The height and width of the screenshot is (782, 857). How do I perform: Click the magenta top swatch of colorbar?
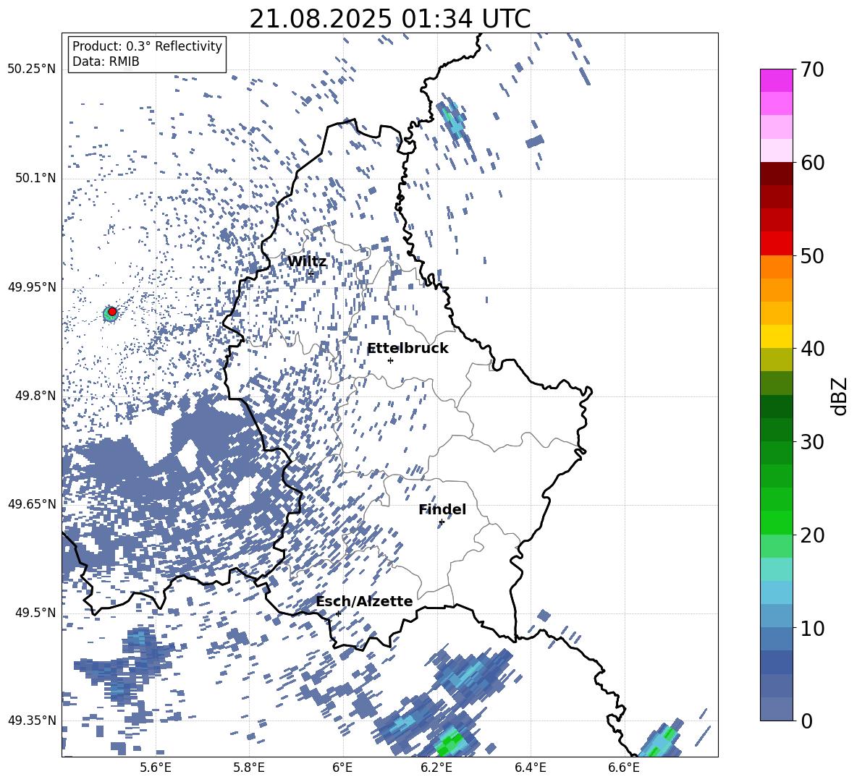coord(776,81)
